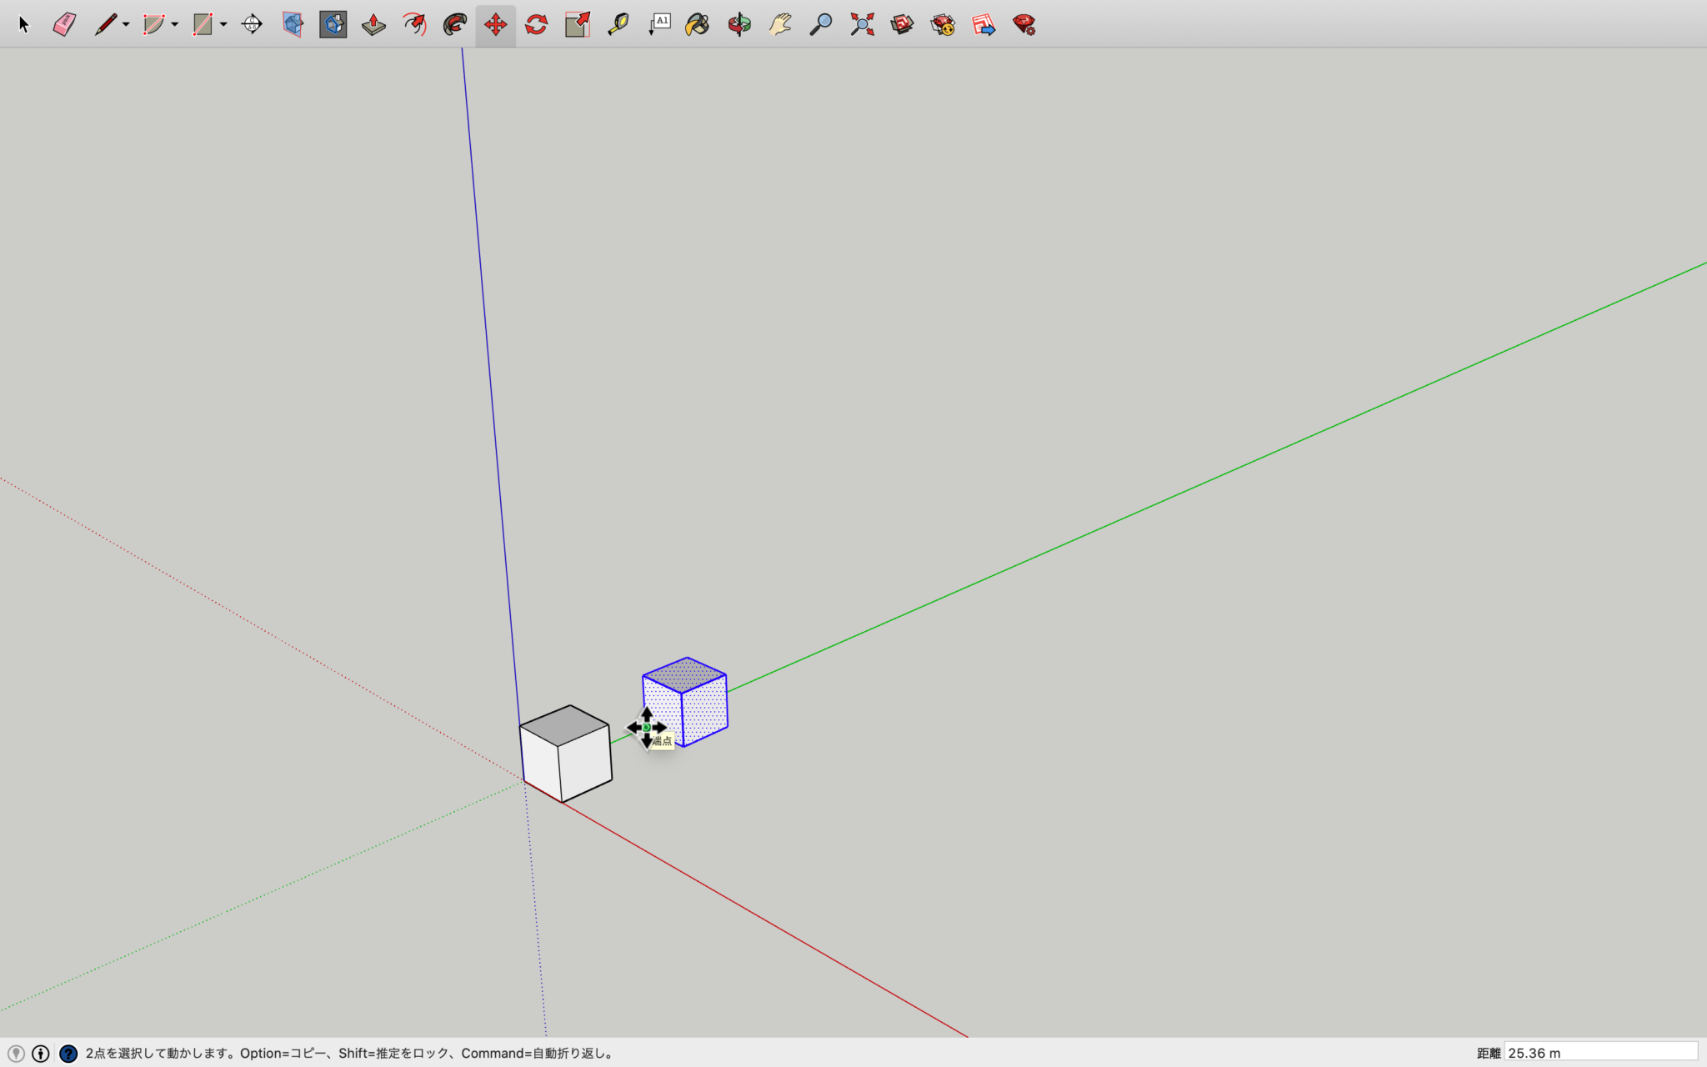Click the distance measurement input field

coord(1600,1053)
